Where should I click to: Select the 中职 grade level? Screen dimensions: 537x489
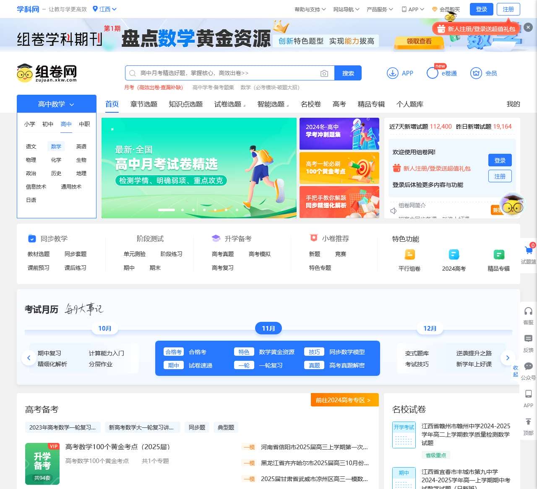(x=84, y=124)
